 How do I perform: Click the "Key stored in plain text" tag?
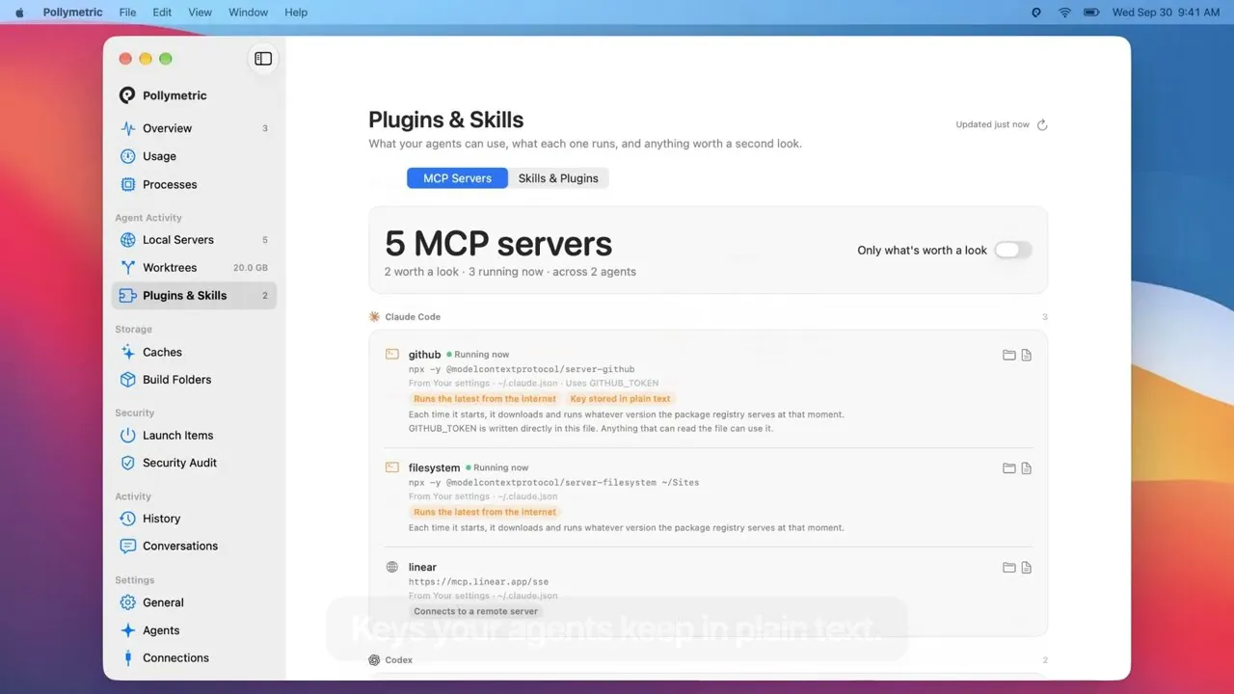[x=620, y=399]
